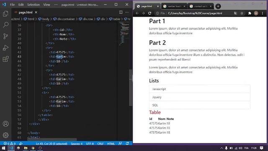Click the translate page icon
This screenshot has height=151, width=268.
[235, 13]
